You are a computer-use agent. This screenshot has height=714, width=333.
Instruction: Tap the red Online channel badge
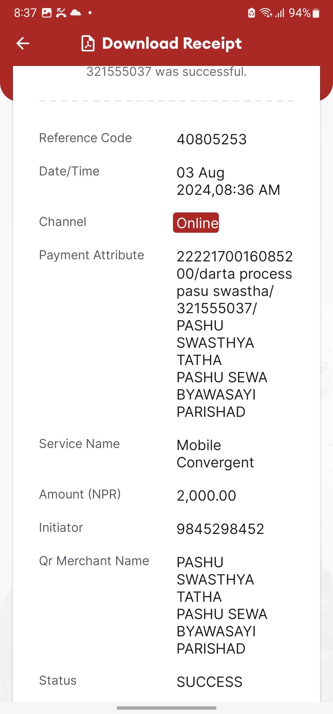196,223
